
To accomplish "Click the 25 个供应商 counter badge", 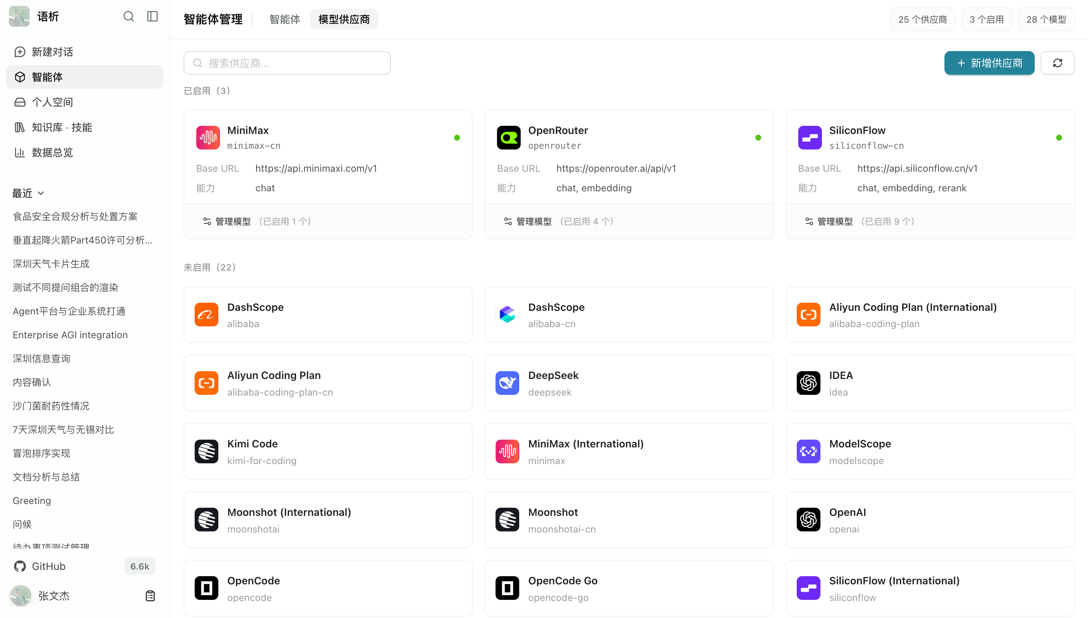I will pos(923,19).
